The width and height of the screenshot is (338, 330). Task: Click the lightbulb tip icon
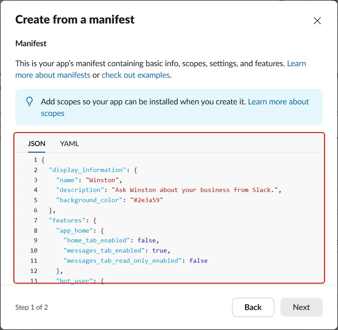[29, 101]
